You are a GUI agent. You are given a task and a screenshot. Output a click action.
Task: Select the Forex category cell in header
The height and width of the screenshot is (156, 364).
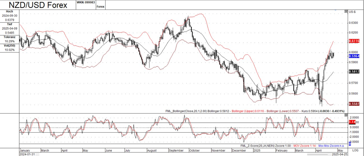(100, 6)
